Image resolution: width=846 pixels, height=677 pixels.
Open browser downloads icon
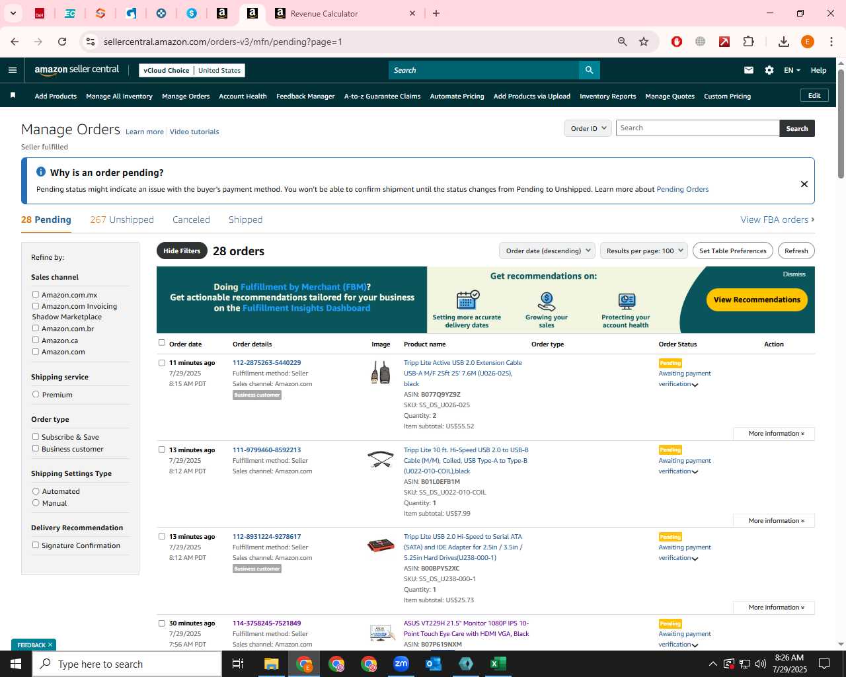coord(784,42)
